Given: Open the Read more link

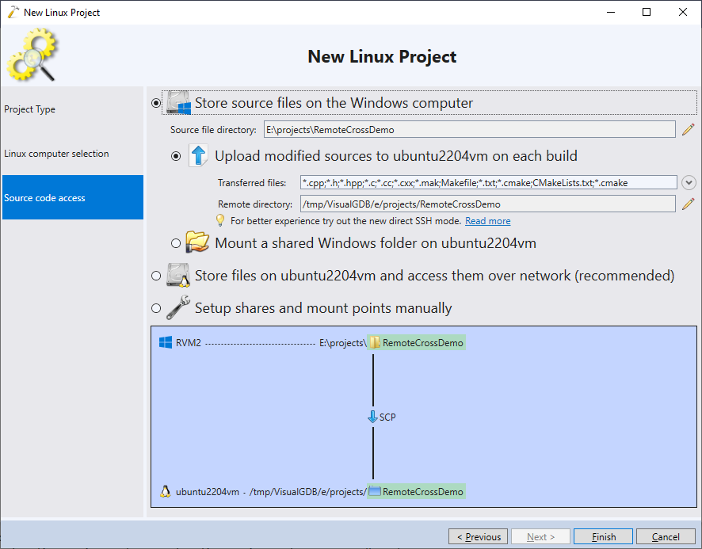Looking at the screenshot, I should coord(487,221).
